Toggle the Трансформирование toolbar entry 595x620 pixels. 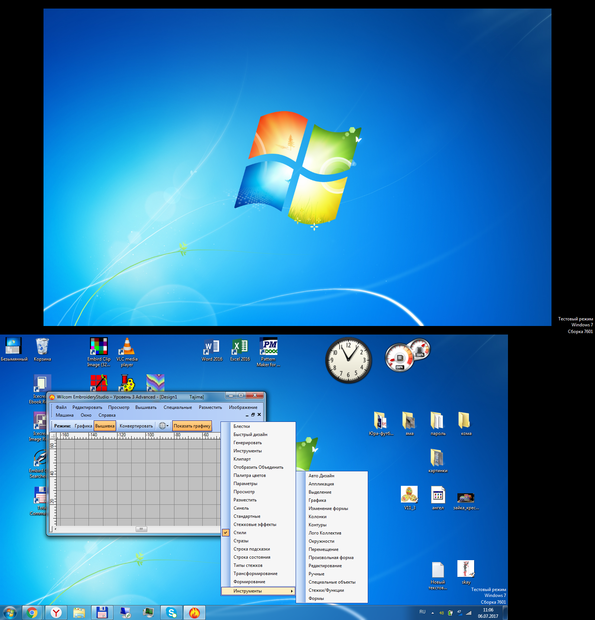tap(258, 574)
